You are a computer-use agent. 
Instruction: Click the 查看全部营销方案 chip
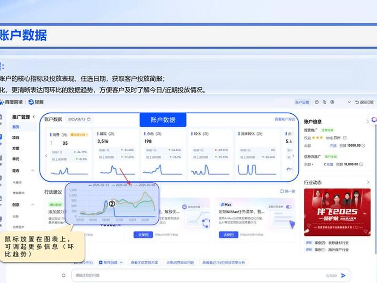click(x=144, y=262)
